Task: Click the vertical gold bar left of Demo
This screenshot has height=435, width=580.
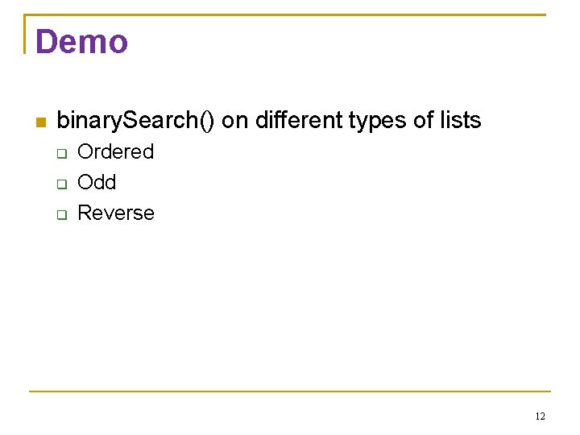Action: point(24,34)
